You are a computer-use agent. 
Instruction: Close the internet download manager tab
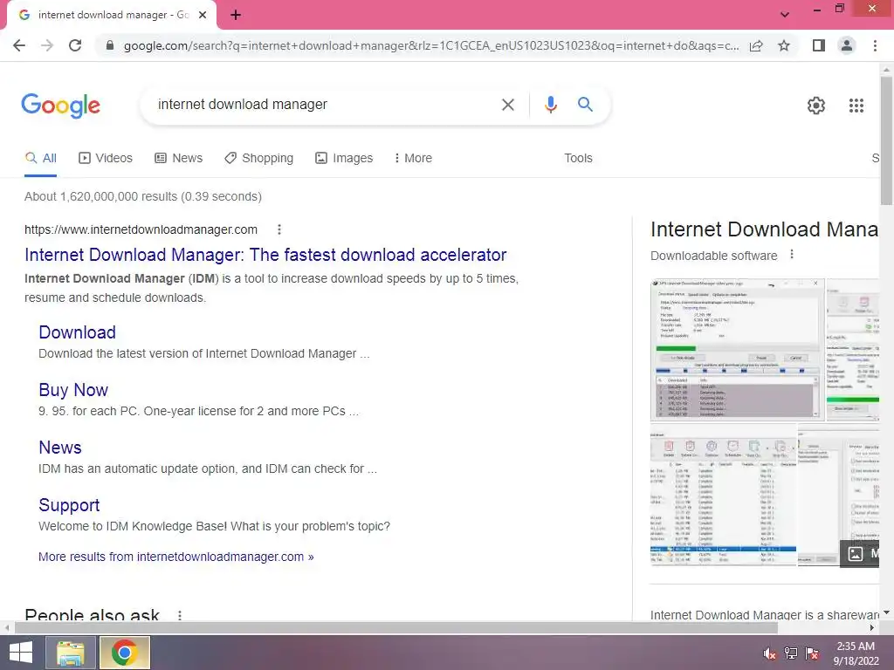(203, 15)
